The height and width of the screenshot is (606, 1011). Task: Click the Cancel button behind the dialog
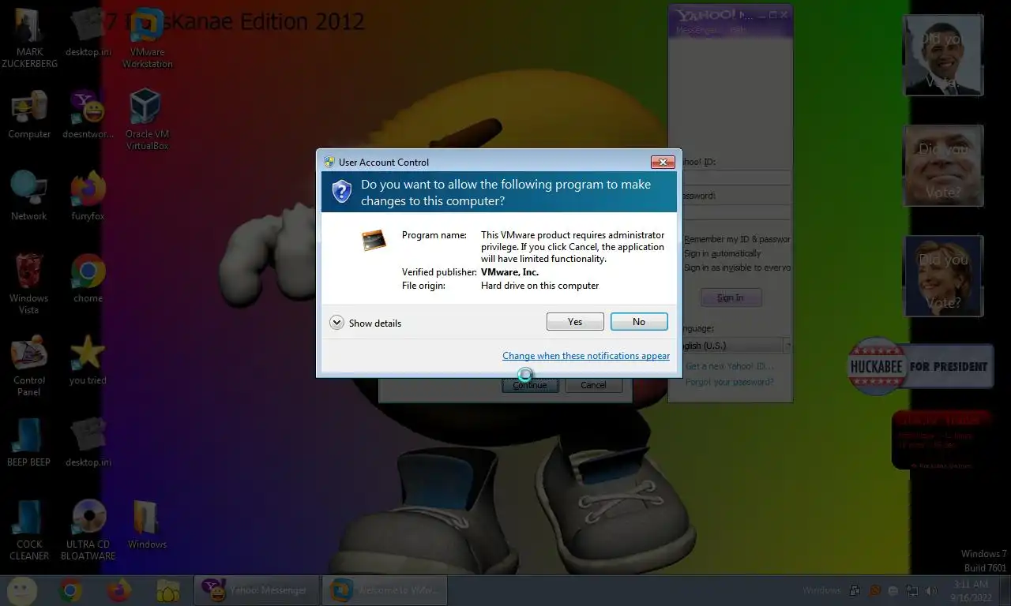click(593, 385)
